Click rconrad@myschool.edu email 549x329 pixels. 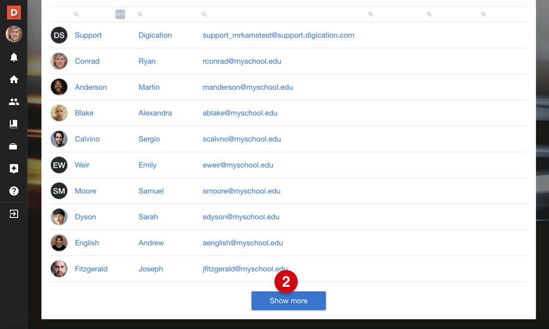(242, 61)
